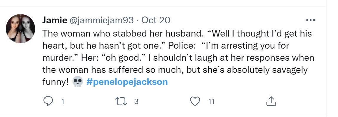Open the share upload-arrow icon

point(271,101)
